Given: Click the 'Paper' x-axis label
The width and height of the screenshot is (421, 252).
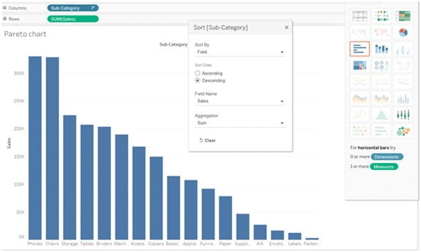Looking at the screenshot, I should (225, 244).
